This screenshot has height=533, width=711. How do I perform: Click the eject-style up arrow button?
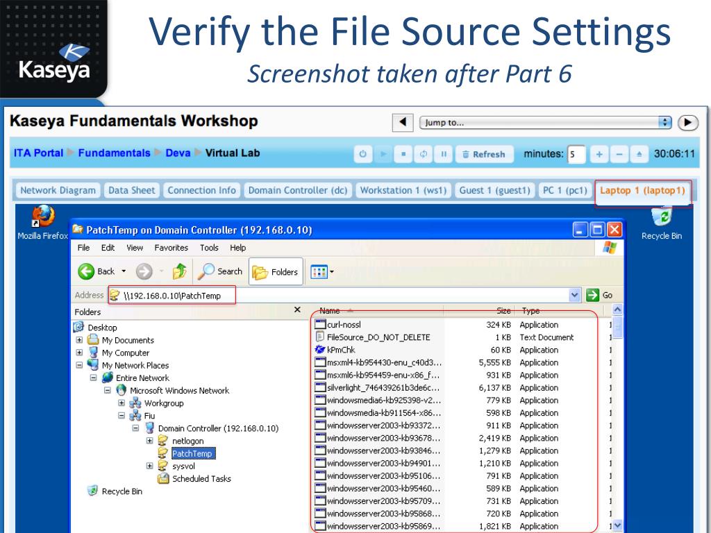(x=639, y=154)
